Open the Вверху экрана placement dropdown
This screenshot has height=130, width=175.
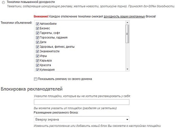click(x=82, y=119)
